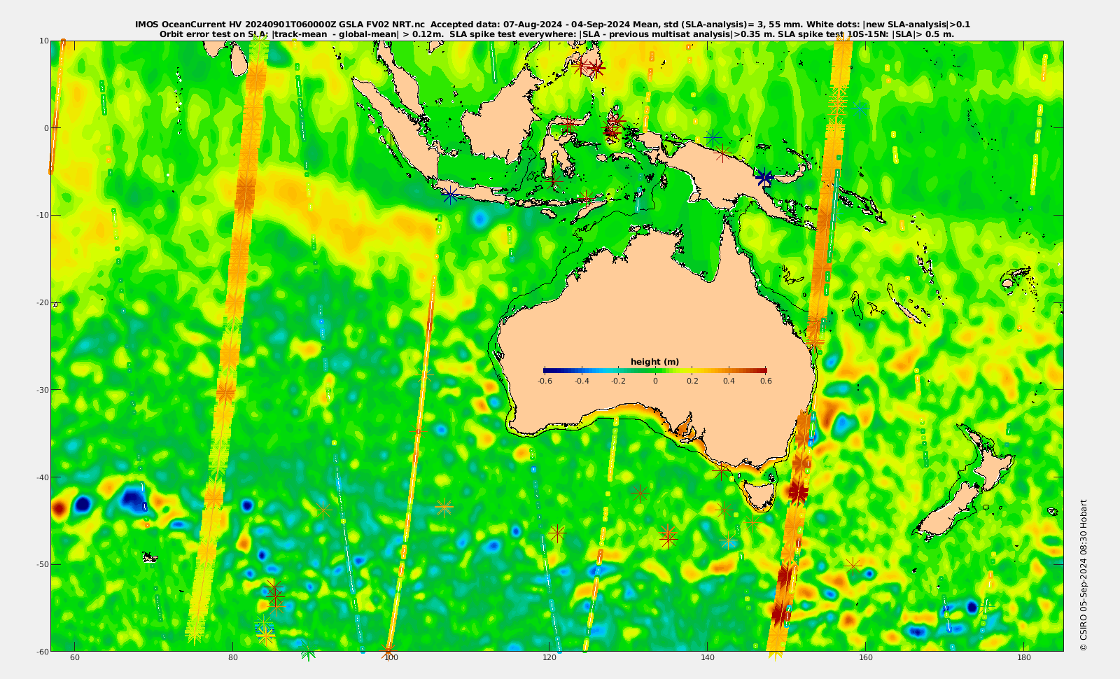Click the vertical CSIRO timestamp text at right
Screen dimensions: 1120x679
1084,575
